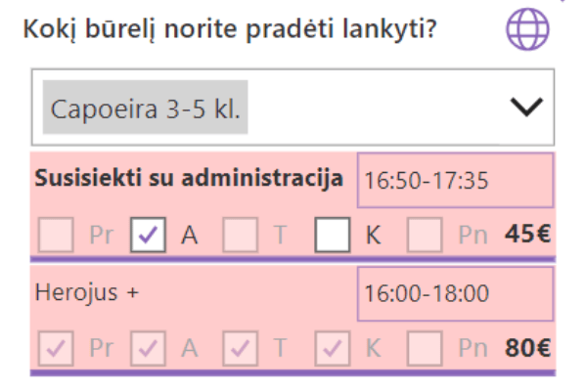Expand the Capoeira 3-5 kl. dropdown chevron
585x390 pixels.
[x=526, y=107]
